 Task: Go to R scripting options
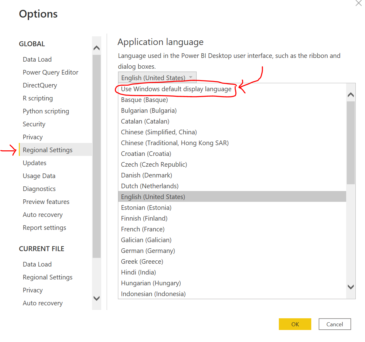(x=38, y=98)
